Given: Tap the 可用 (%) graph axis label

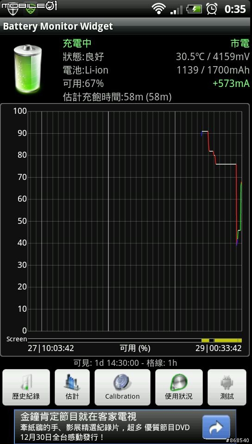Looking at the screenshot, I should click(x=135, y=348).
